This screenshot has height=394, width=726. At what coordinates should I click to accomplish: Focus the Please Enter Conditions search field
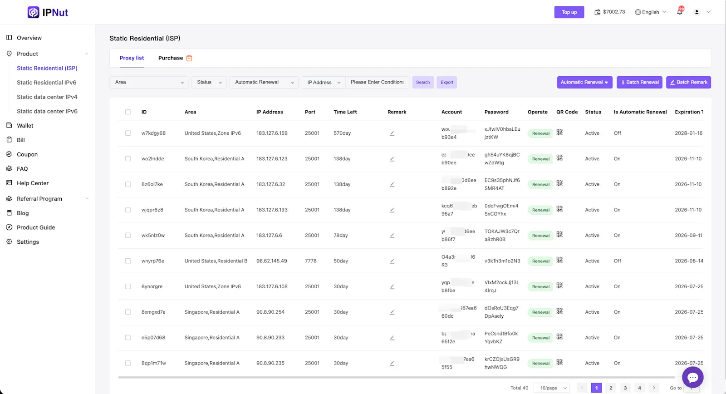[377, 82]
